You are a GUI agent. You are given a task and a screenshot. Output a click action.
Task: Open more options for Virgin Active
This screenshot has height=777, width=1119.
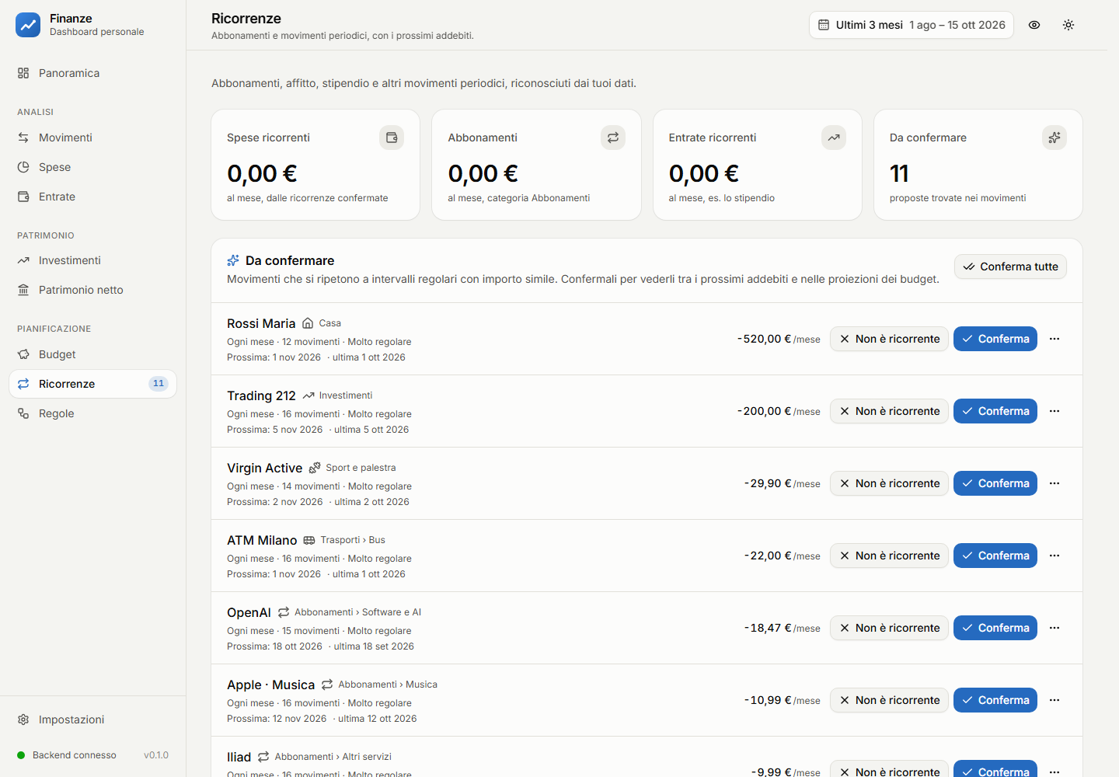[1055, 483]
